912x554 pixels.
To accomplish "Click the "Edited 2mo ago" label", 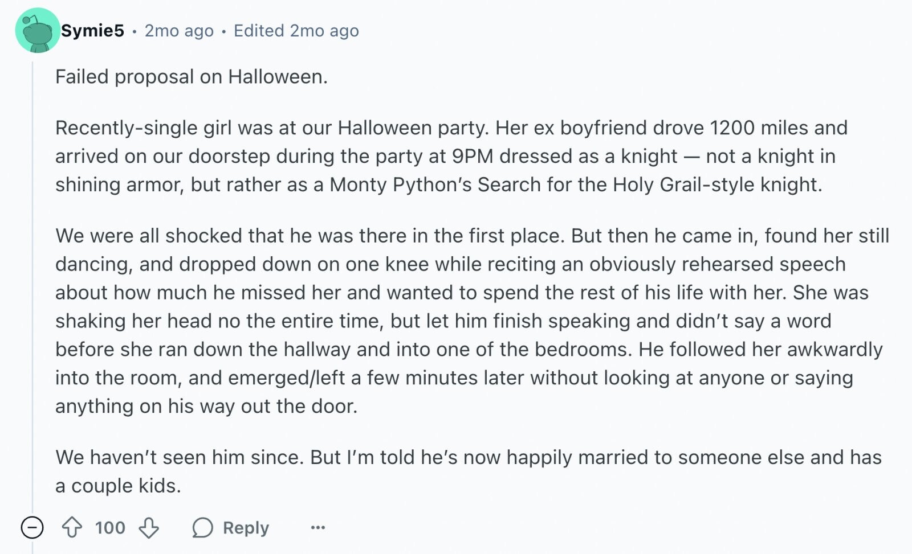I will 296,31.
